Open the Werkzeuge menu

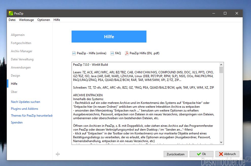pos(26,20)
